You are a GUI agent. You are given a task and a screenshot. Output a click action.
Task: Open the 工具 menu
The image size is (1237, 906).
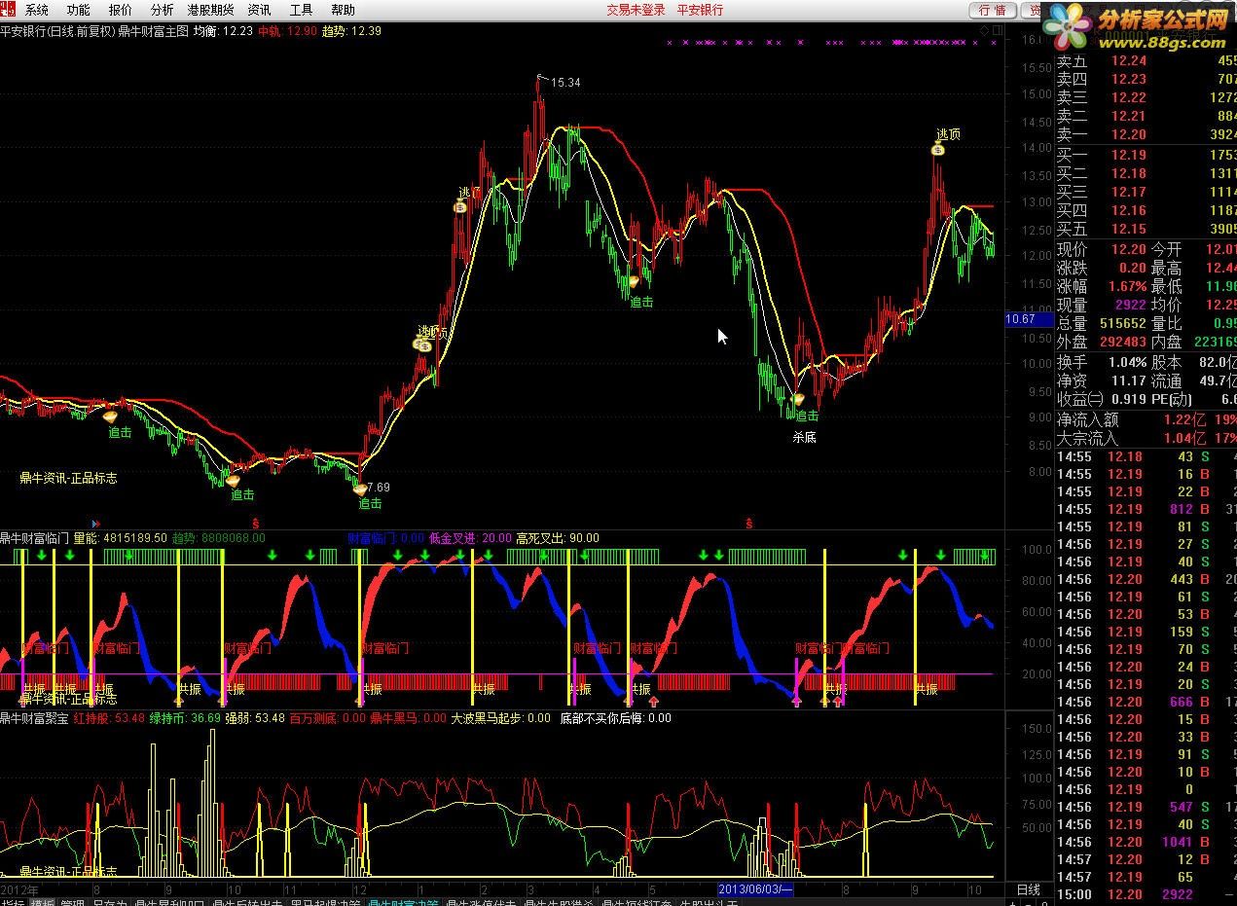[x=302, y=10]
